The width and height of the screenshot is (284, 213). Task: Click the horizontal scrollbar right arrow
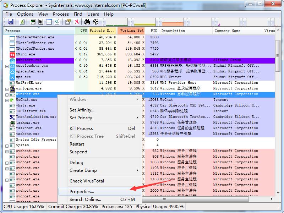point(272,199)
